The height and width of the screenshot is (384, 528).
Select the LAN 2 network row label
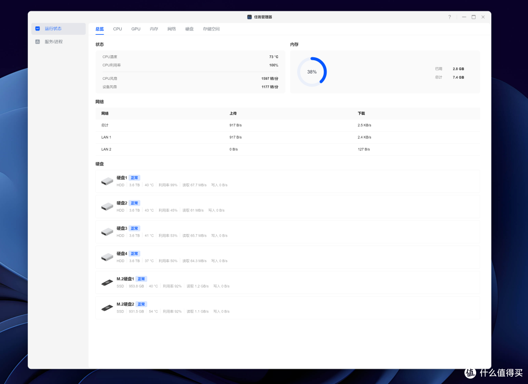[x=106, y=149]
